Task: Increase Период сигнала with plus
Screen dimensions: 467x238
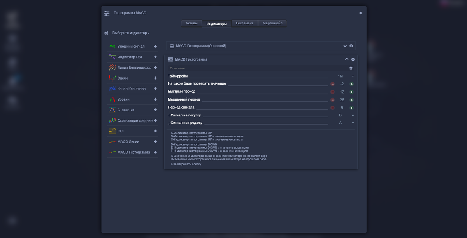Action: 351,108
